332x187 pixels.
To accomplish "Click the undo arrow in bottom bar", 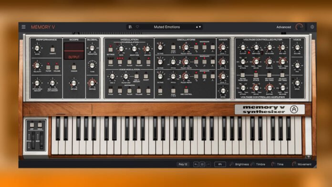I will tap(196, 164).
